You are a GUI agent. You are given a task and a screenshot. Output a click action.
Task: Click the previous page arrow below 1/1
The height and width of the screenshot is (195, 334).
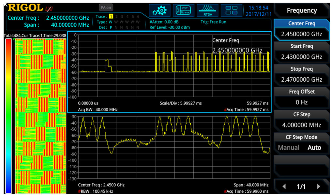pos(285,186)
